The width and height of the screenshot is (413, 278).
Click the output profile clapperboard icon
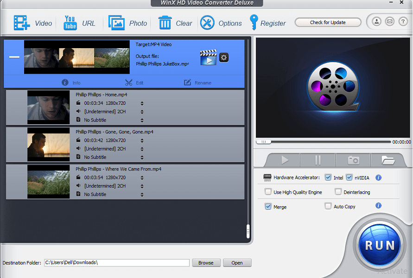pyautogui.click(x=208, y=57)
